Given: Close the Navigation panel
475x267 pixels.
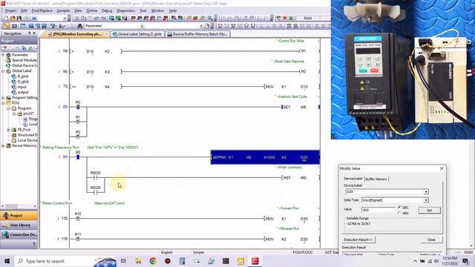Looking at the screenshot, I should pyautogui.click(x=34, y=33).
